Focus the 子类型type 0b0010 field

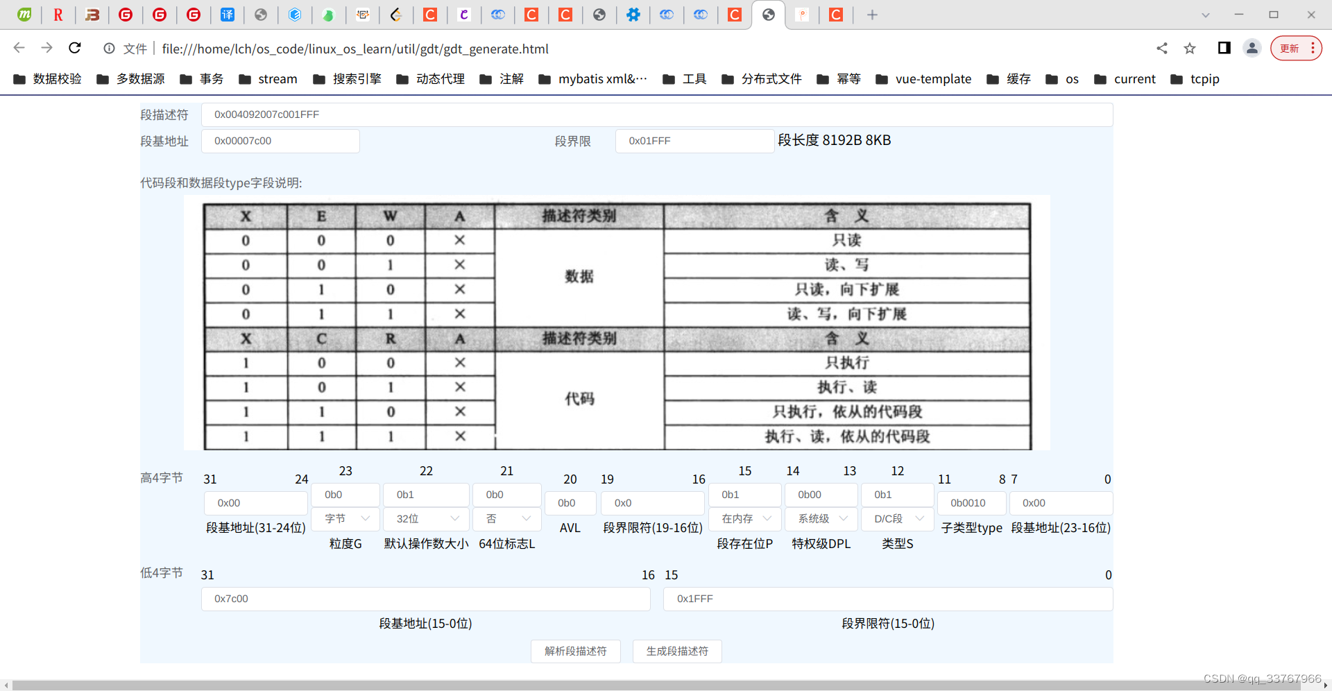click(x=972, y=503)
